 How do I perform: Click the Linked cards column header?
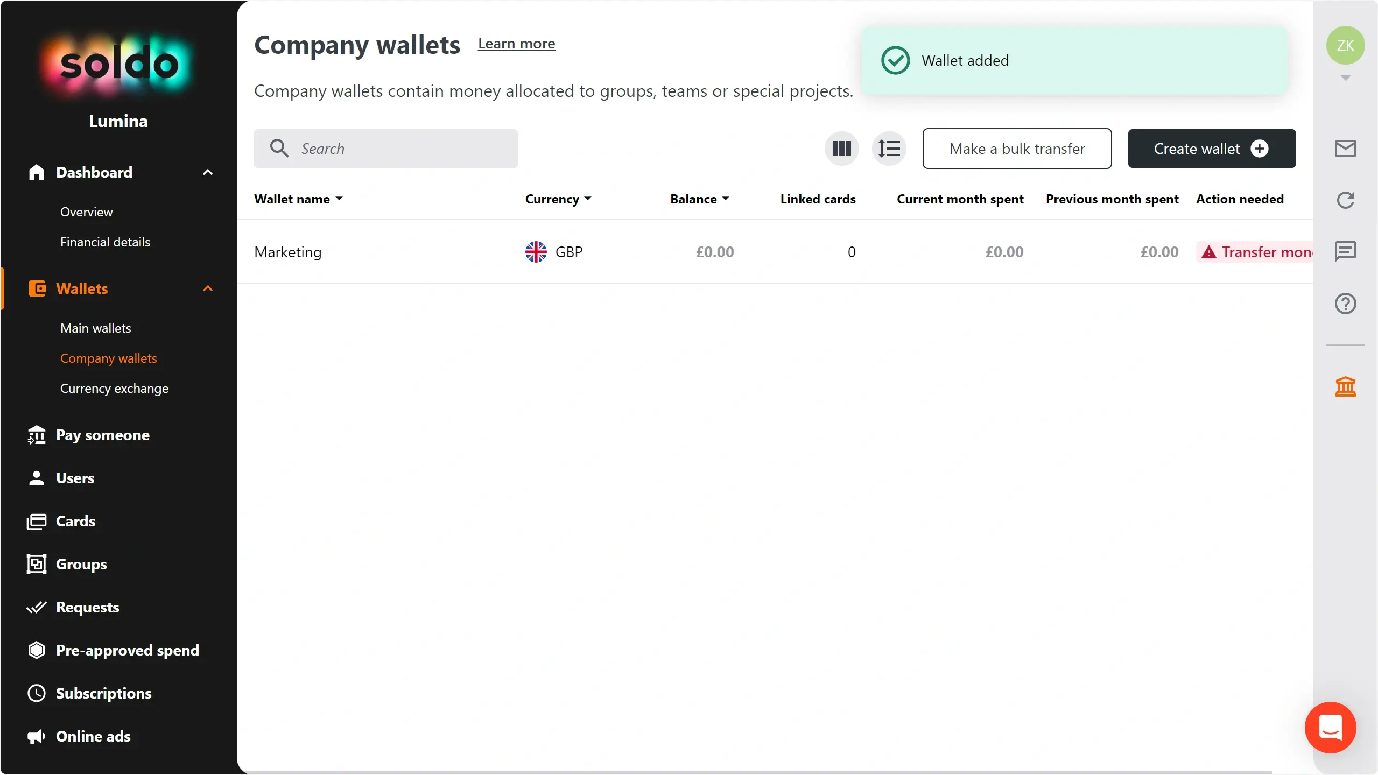tap(818, 199)
